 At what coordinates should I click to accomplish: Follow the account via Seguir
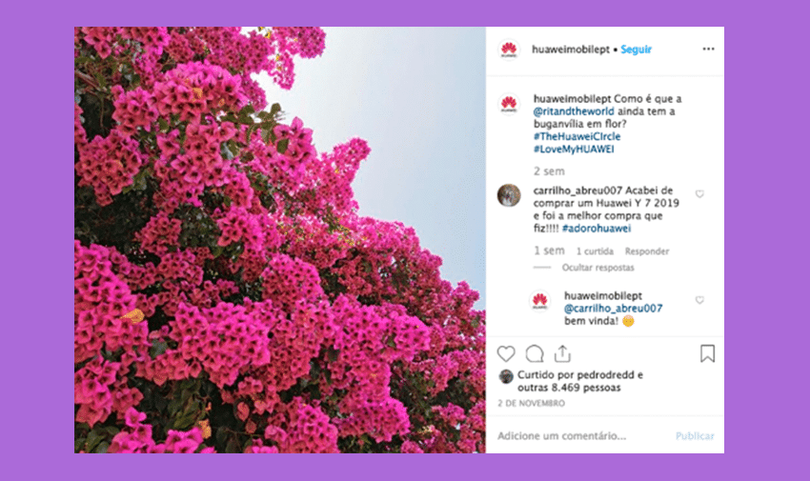click(636, 50)
